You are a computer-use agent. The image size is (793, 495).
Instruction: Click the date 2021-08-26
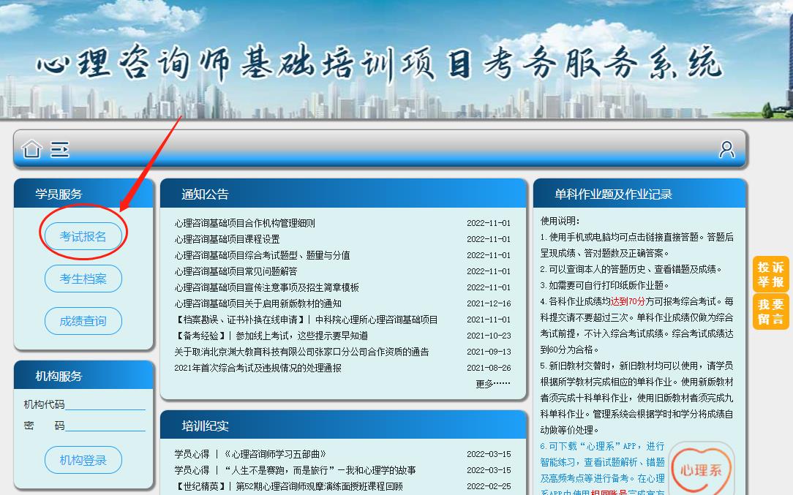click(x=489, y=368)
